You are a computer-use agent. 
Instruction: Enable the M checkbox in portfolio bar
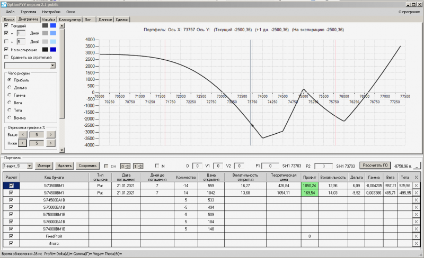coord(157,165)
